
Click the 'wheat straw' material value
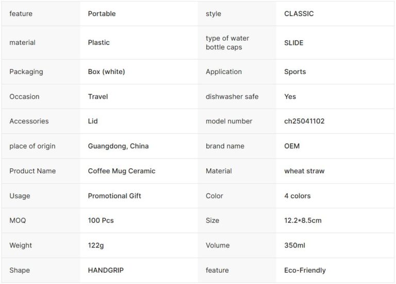click(304, 171)
